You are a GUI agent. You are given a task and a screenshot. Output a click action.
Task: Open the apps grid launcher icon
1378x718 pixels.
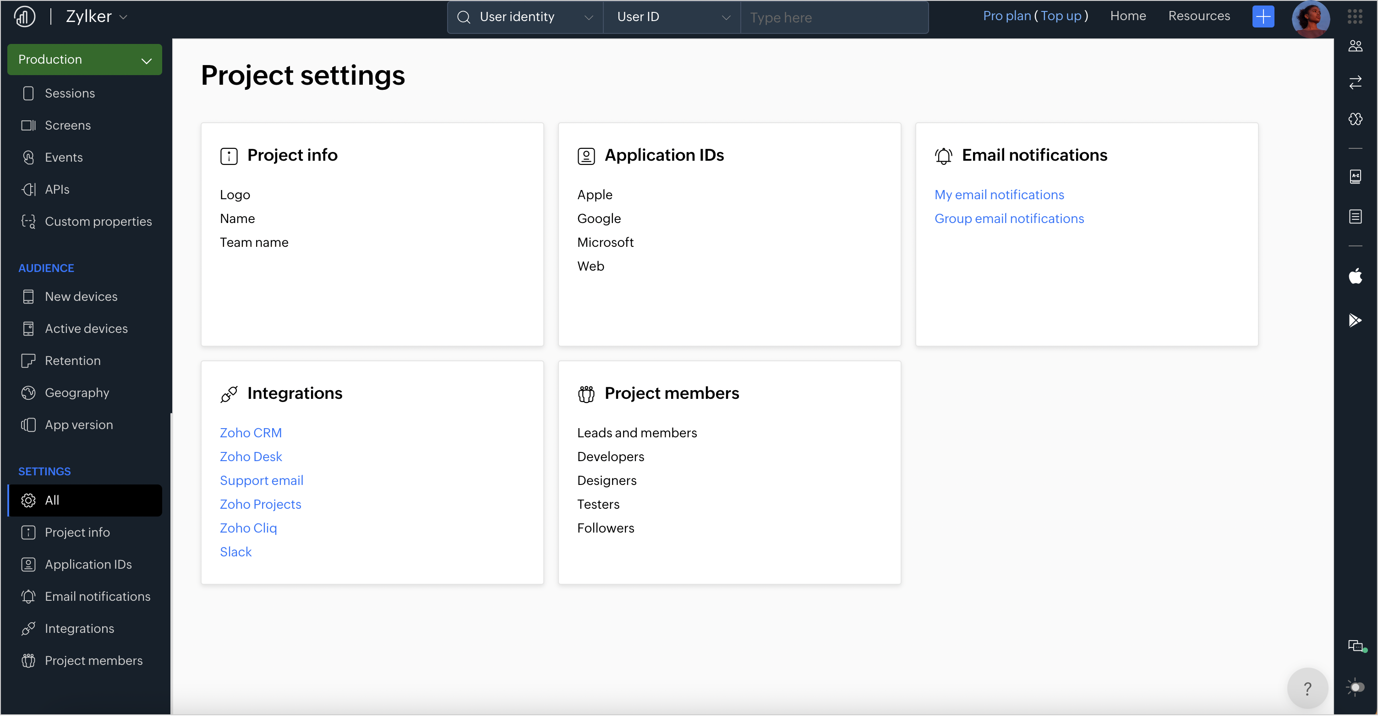pyautogui.click(x=1355, y=16)
